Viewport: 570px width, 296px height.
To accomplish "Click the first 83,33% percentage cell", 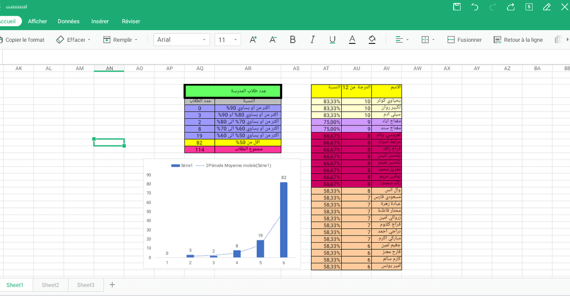I will pyautogui.click(x=326, y=101).
